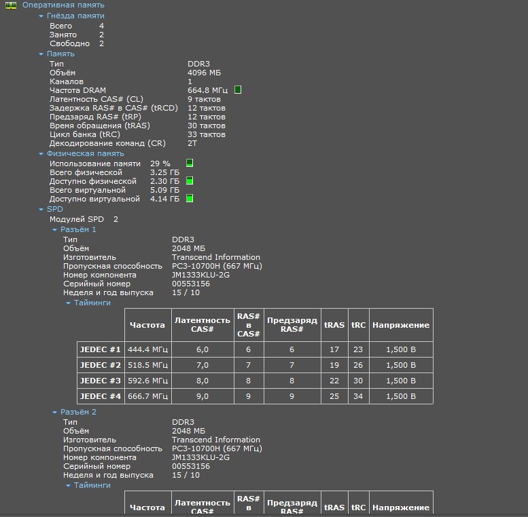Collapse the Память section
Viewport: 528px width, 517px height.
click(x=41, y=54)
